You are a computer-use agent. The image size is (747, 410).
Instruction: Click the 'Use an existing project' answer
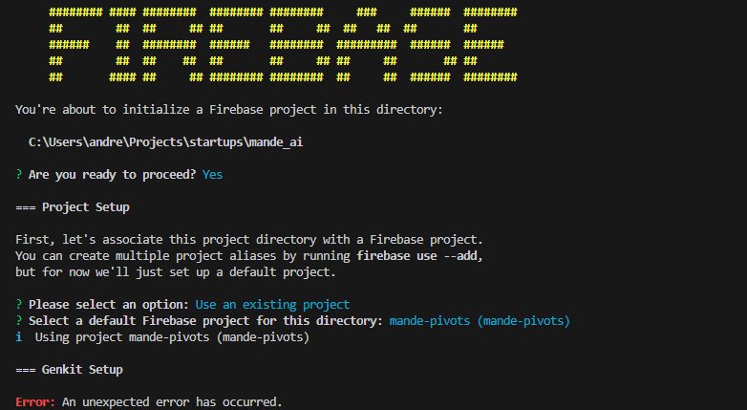pos(272,305)
